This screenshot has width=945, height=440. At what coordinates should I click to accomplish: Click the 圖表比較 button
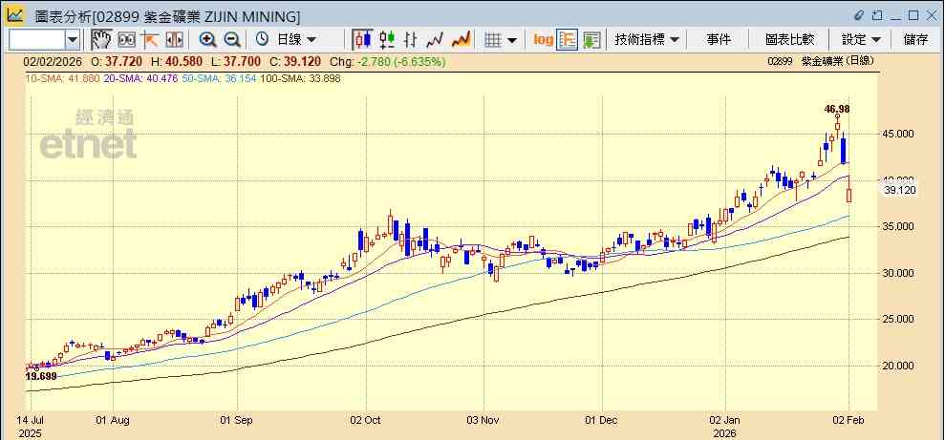click(789, 40)
